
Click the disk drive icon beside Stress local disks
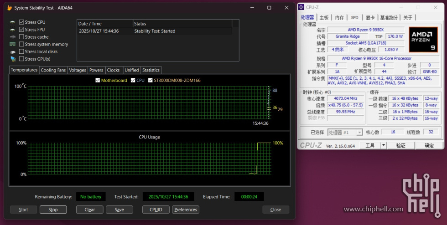tap(13, 51)
